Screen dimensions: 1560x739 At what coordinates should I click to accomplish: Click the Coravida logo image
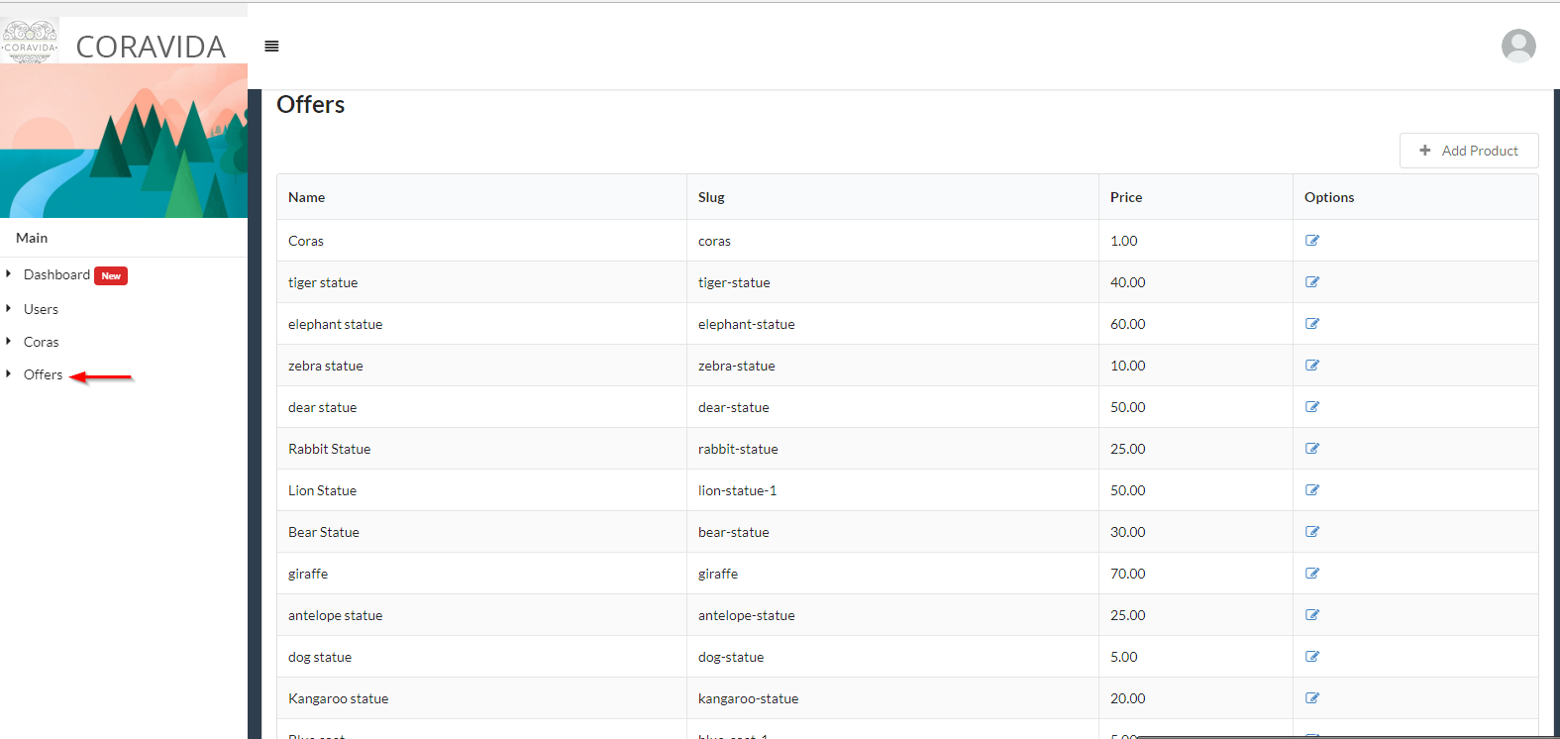[x=30, y=42]
